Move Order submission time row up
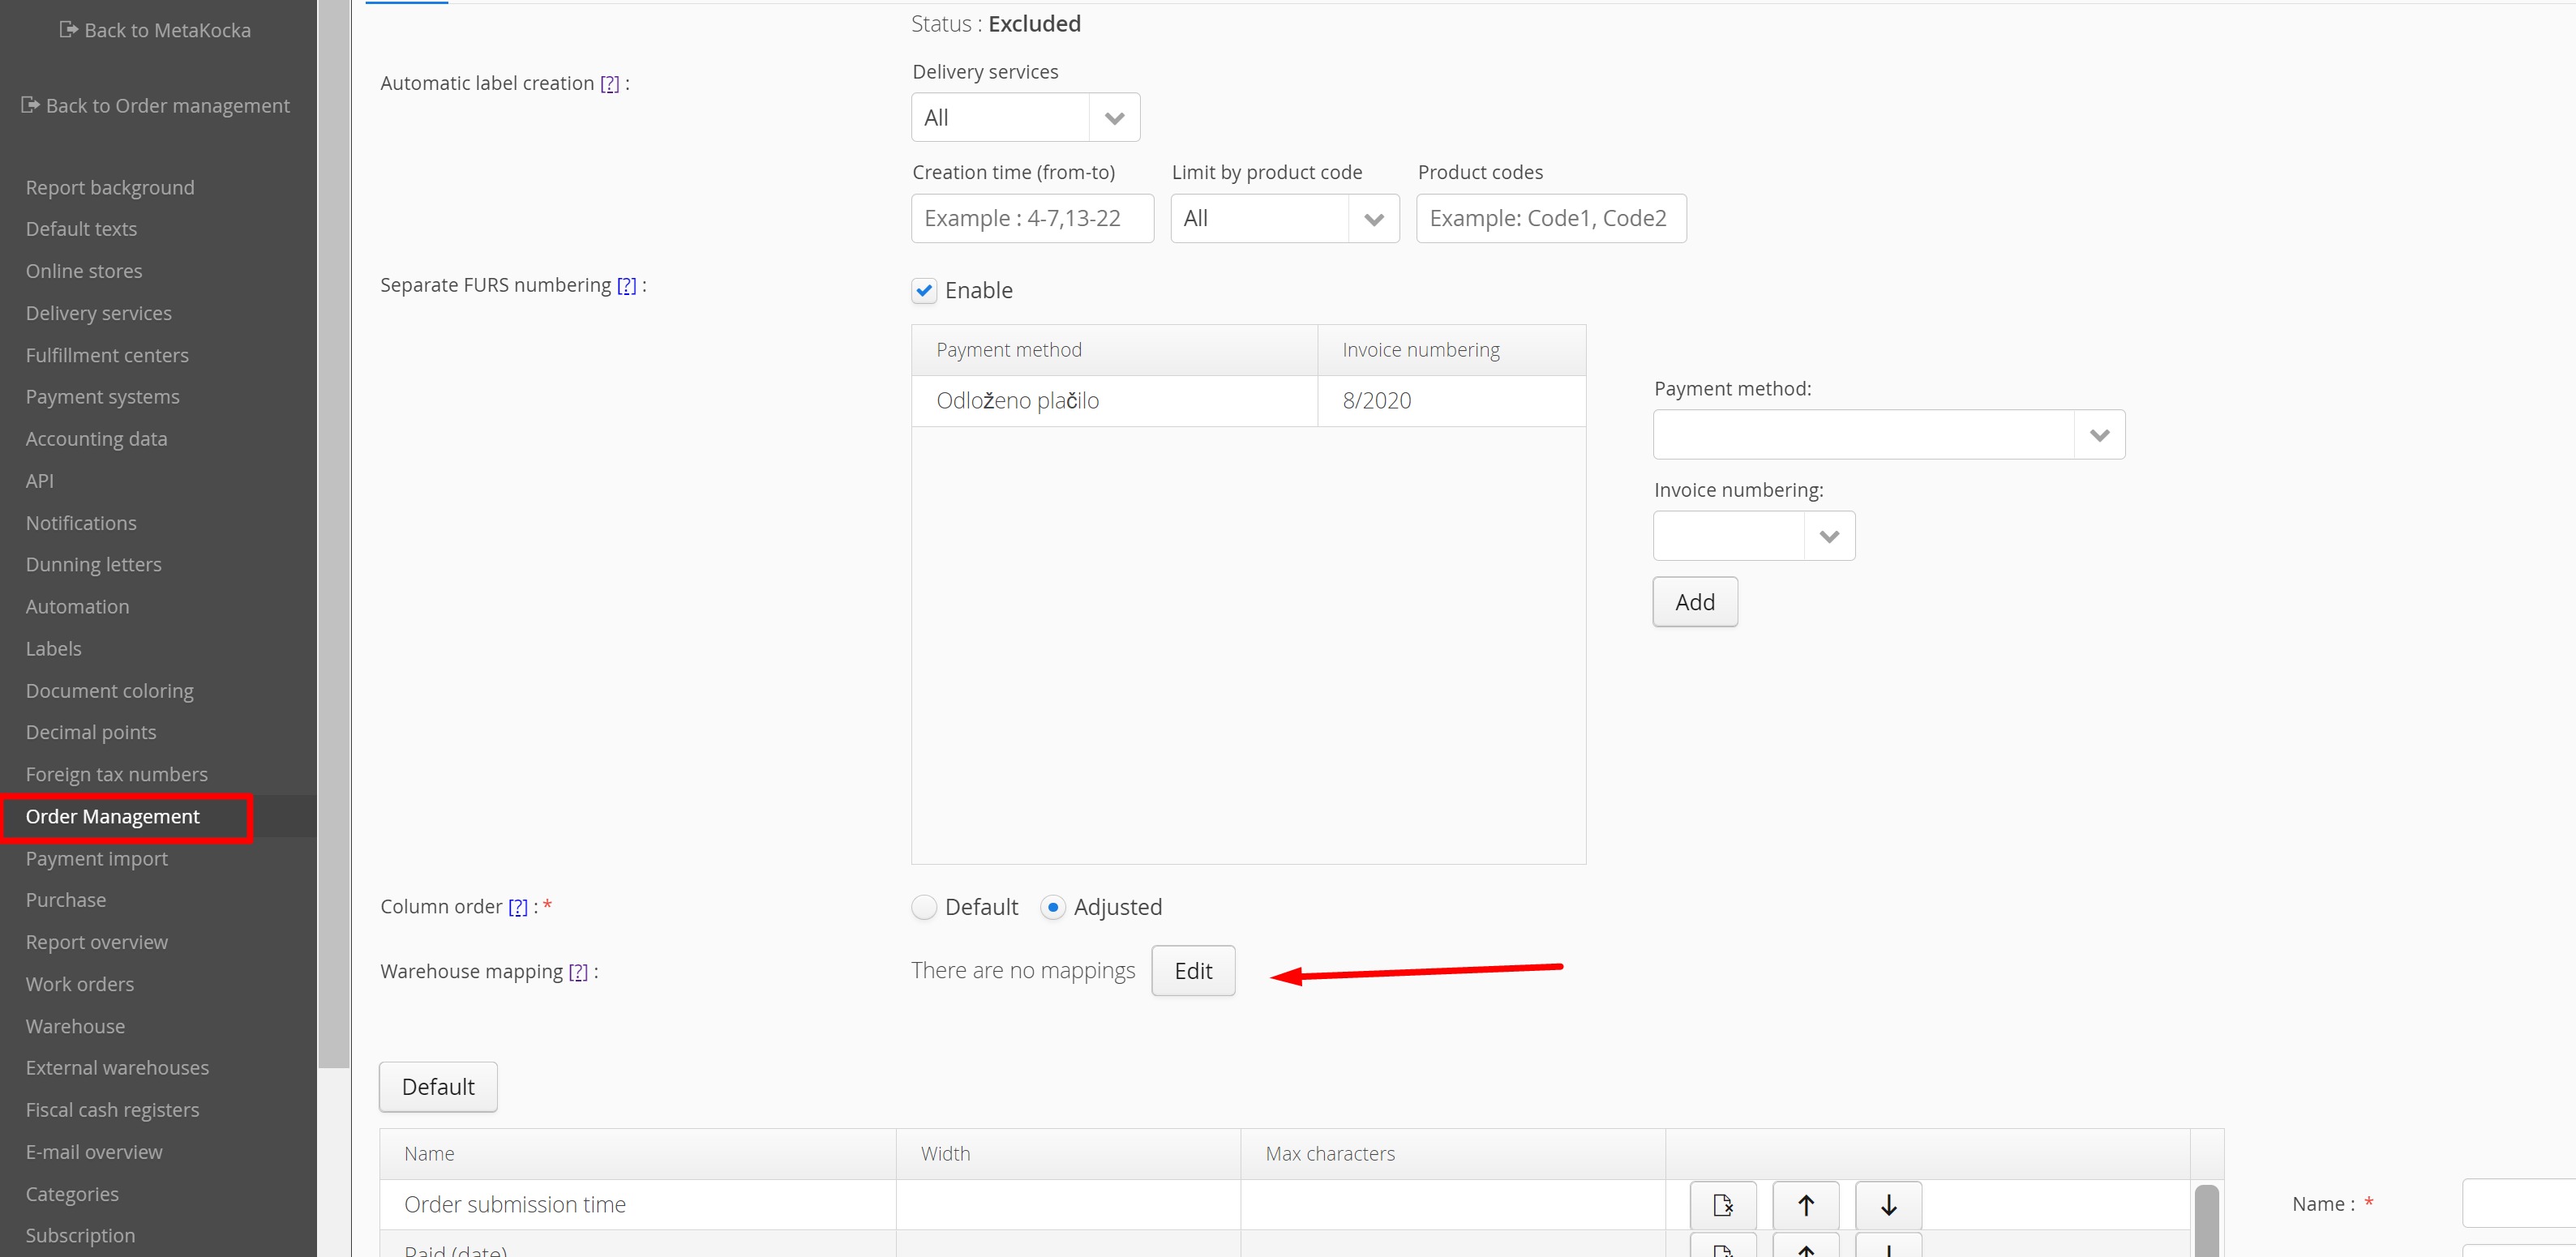 point(1805,1205)
